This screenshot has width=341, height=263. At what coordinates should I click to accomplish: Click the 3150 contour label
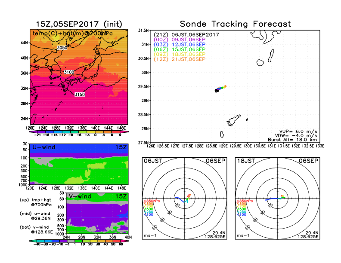tap(80, 95)
